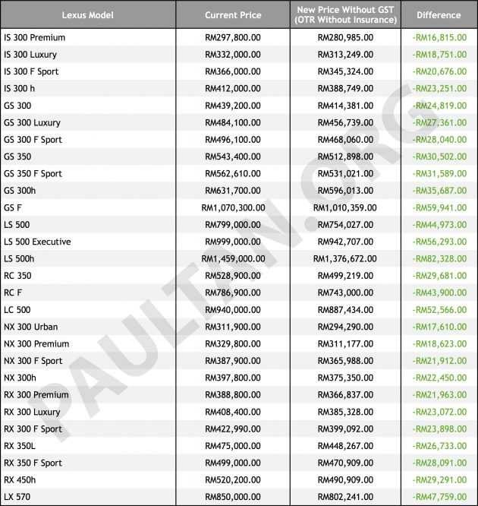The height and width of the screenshot is (506, 478).
Task: Select the NX 300h new price RM375,350.00
Action: coord(345,378)
